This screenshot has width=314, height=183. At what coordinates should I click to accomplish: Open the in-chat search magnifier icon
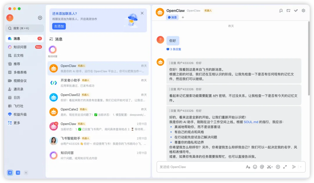pos(281,10)
